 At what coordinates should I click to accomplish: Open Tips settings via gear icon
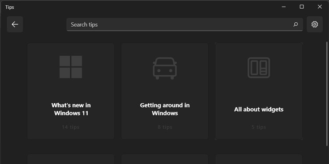315,24
